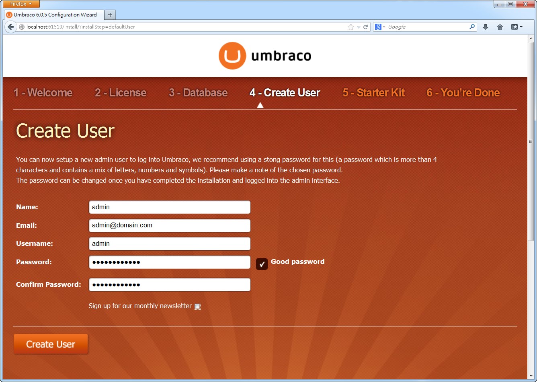Click the scrollbar down arrow
This screenshot has width=537, height=382.
click(531, 375)
